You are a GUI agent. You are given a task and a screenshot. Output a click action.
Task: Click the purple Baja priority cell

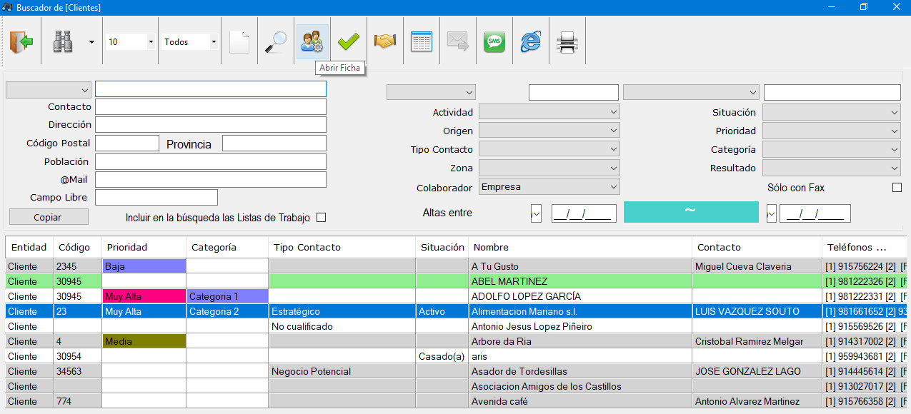tap(144, 266)
